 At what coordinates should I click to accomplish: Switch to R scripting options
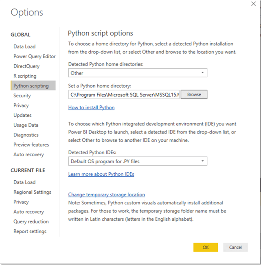[x=25, y=76]
